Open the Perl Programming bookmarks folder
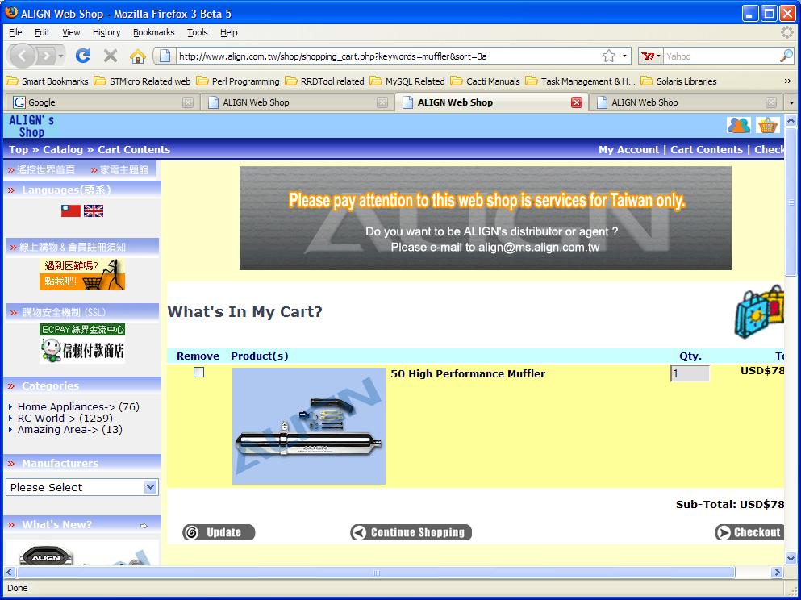 point(237,81)
